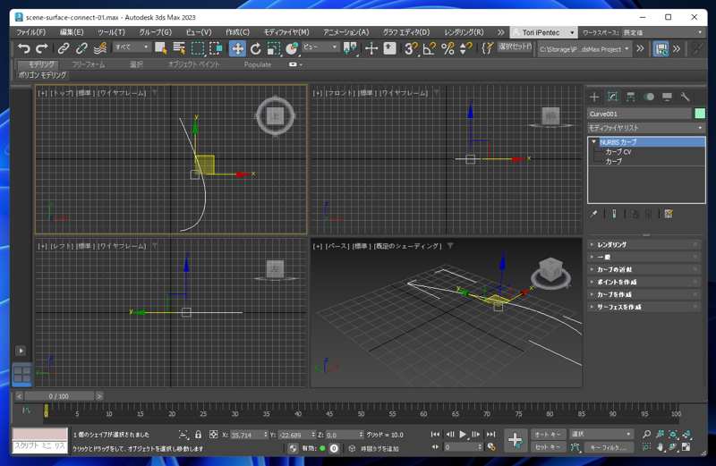Toggle the Angle Snap button
The width and height of the screenshot is (716, 466).
(x=430, y=48)
